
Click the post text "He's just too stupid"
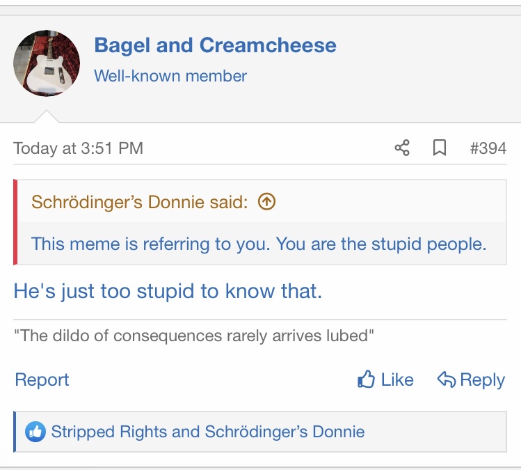point(168,291)
